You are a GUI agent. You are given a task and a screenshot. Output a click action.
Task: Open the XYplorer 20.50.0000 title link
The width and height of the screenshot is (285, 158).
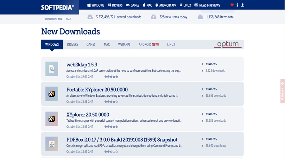[88, 115]
